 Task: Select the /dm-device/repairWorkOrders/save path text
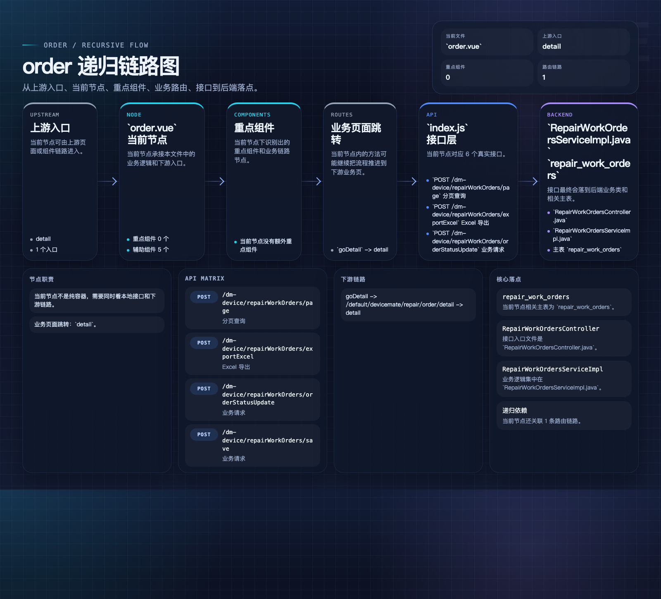click(267, 440)
